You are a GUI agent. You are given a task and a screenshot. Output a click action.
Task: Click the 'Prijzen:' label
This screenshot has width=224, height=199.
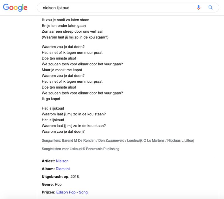[48, 192]
